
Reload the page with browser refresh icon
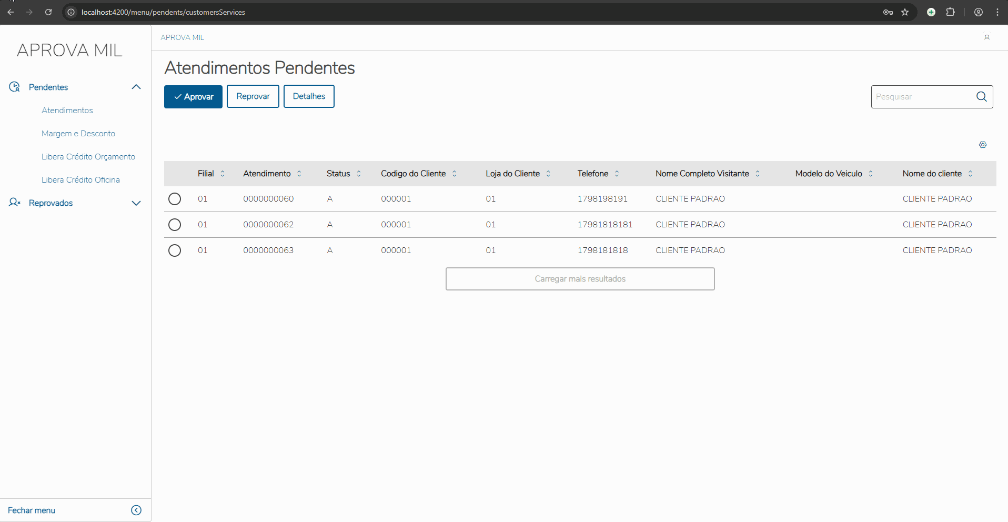pyautogui.click(x=48, y=12)
